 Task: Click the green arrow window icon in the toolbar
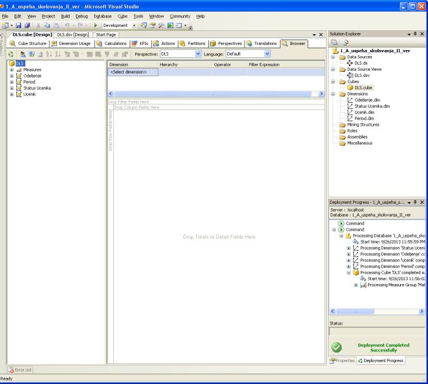(x=171, y=25)
